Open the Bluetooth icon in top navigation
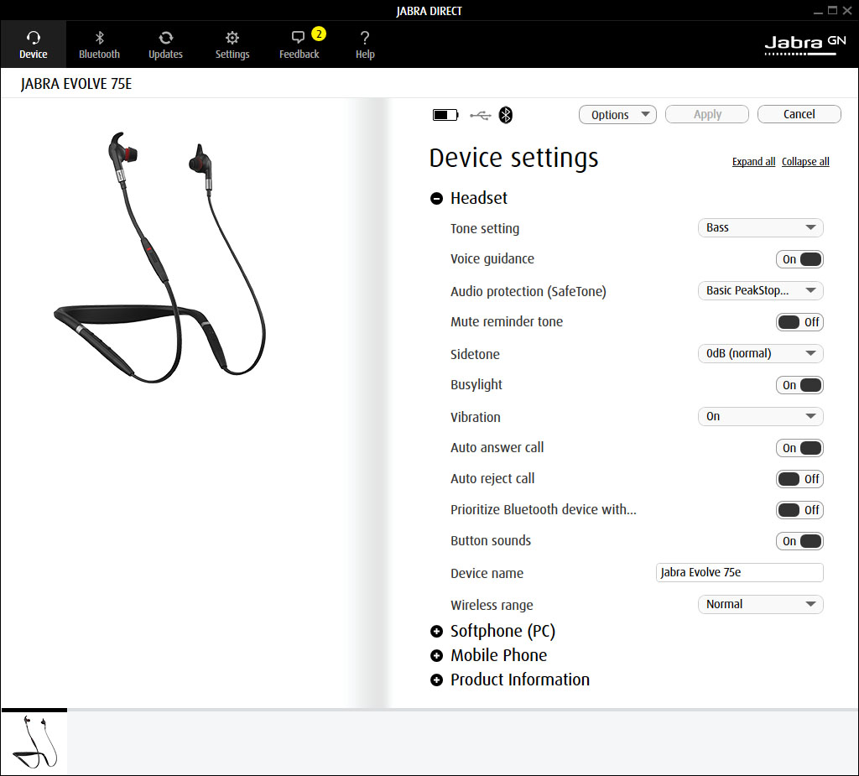859x776 pixels. point(99,39)
